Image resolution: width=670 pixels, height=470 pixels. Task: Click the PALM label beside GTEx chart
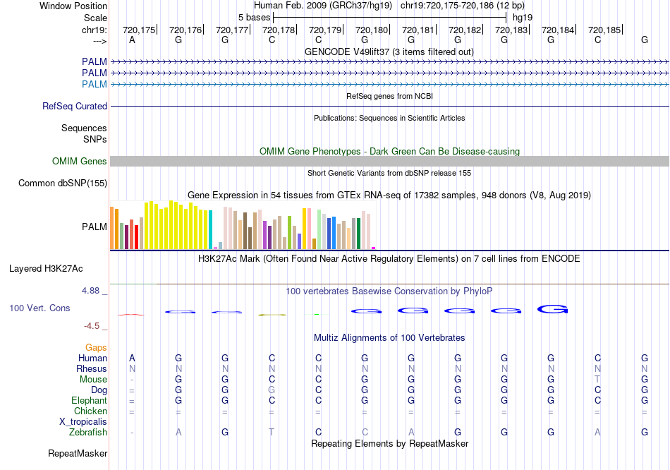[x=94, y=227]
